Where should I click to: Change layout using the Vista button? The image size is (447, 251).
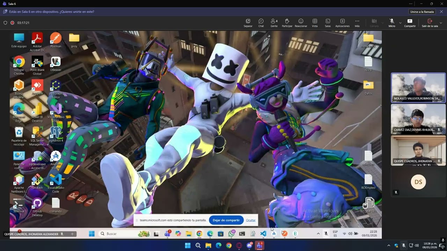pos(315,23)
